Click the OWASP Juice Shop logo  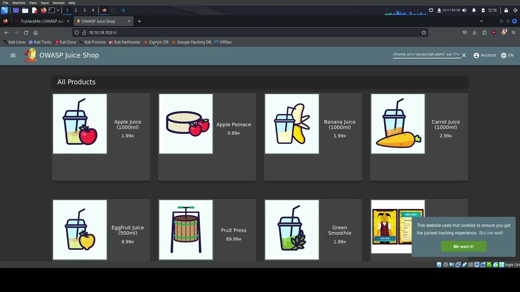30,55
